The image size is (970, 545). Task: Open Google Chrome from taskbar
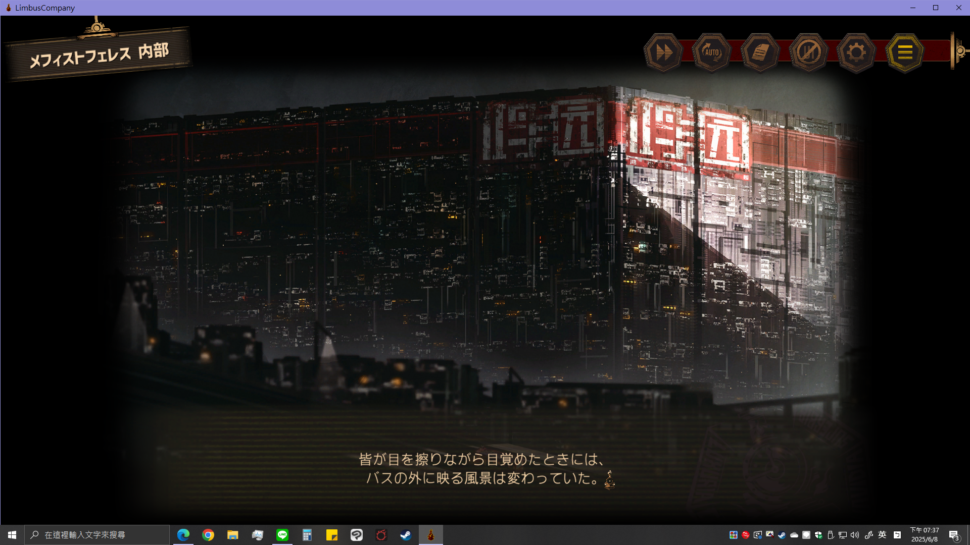[208, 535]
